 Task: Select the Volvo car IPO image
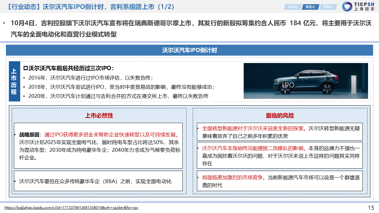(x=306, y=81)
